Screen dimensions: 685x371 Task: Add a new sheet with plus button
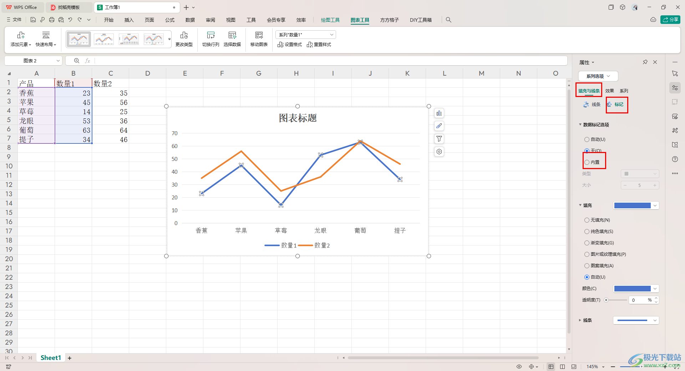coord(70,358)
